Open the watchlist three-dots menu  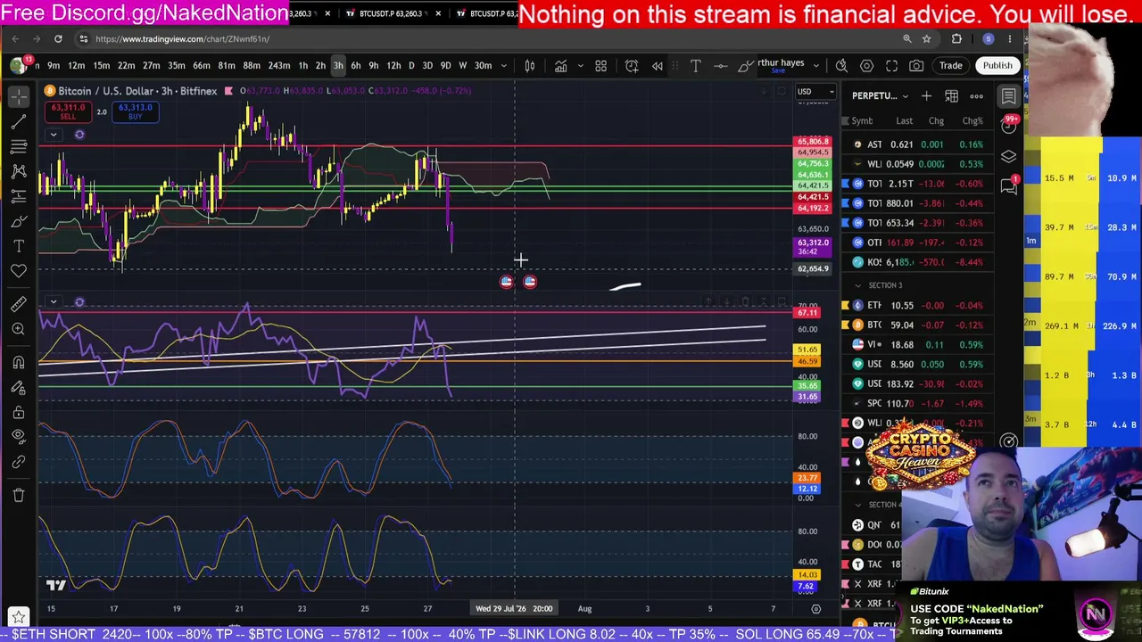pyautogui.click(x=976, y=95)
